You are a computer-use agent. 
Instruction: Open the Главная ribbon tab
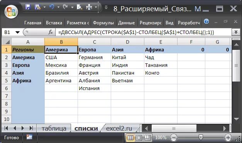click(33, 23)
